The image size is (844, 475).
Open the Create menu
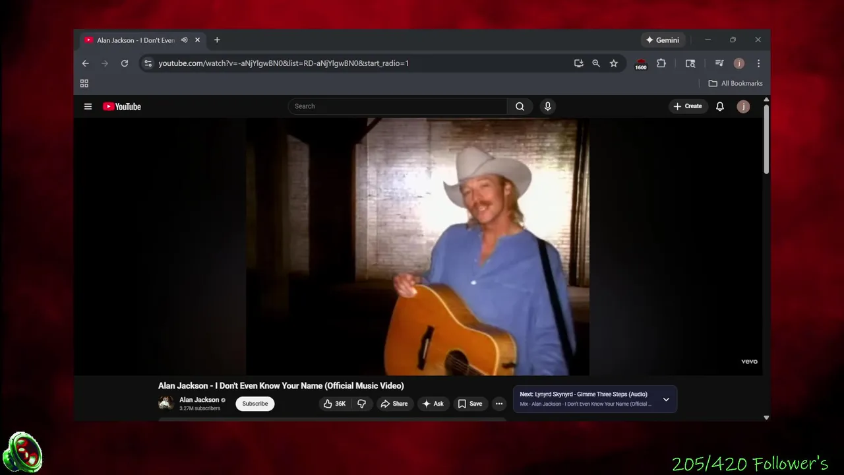(x=688, y=106)
